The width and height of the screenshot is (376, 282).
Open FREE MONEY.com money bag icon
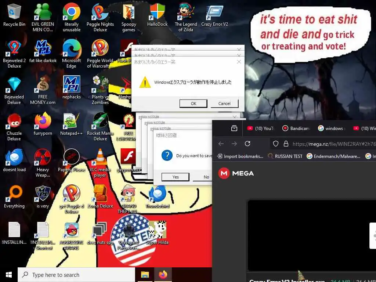pyautogui.click(x=43, y=90)
